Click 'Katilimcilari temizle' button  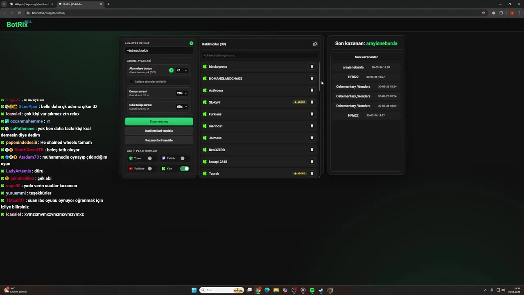(x=159, y=131)
